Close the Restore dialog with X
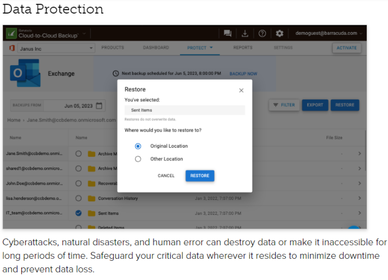This screenshot has height=280, width=388. 241,90
